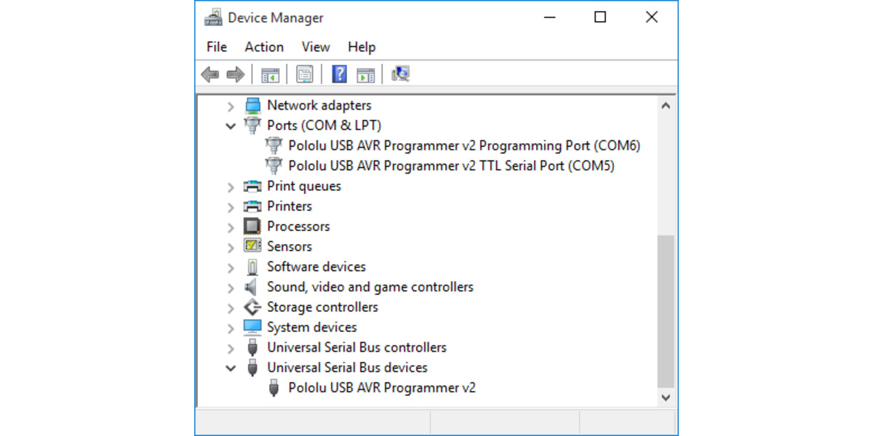Click the Processors chip icon
The height and width of the screenshot is (436, 873).
(x=252, y=226)
